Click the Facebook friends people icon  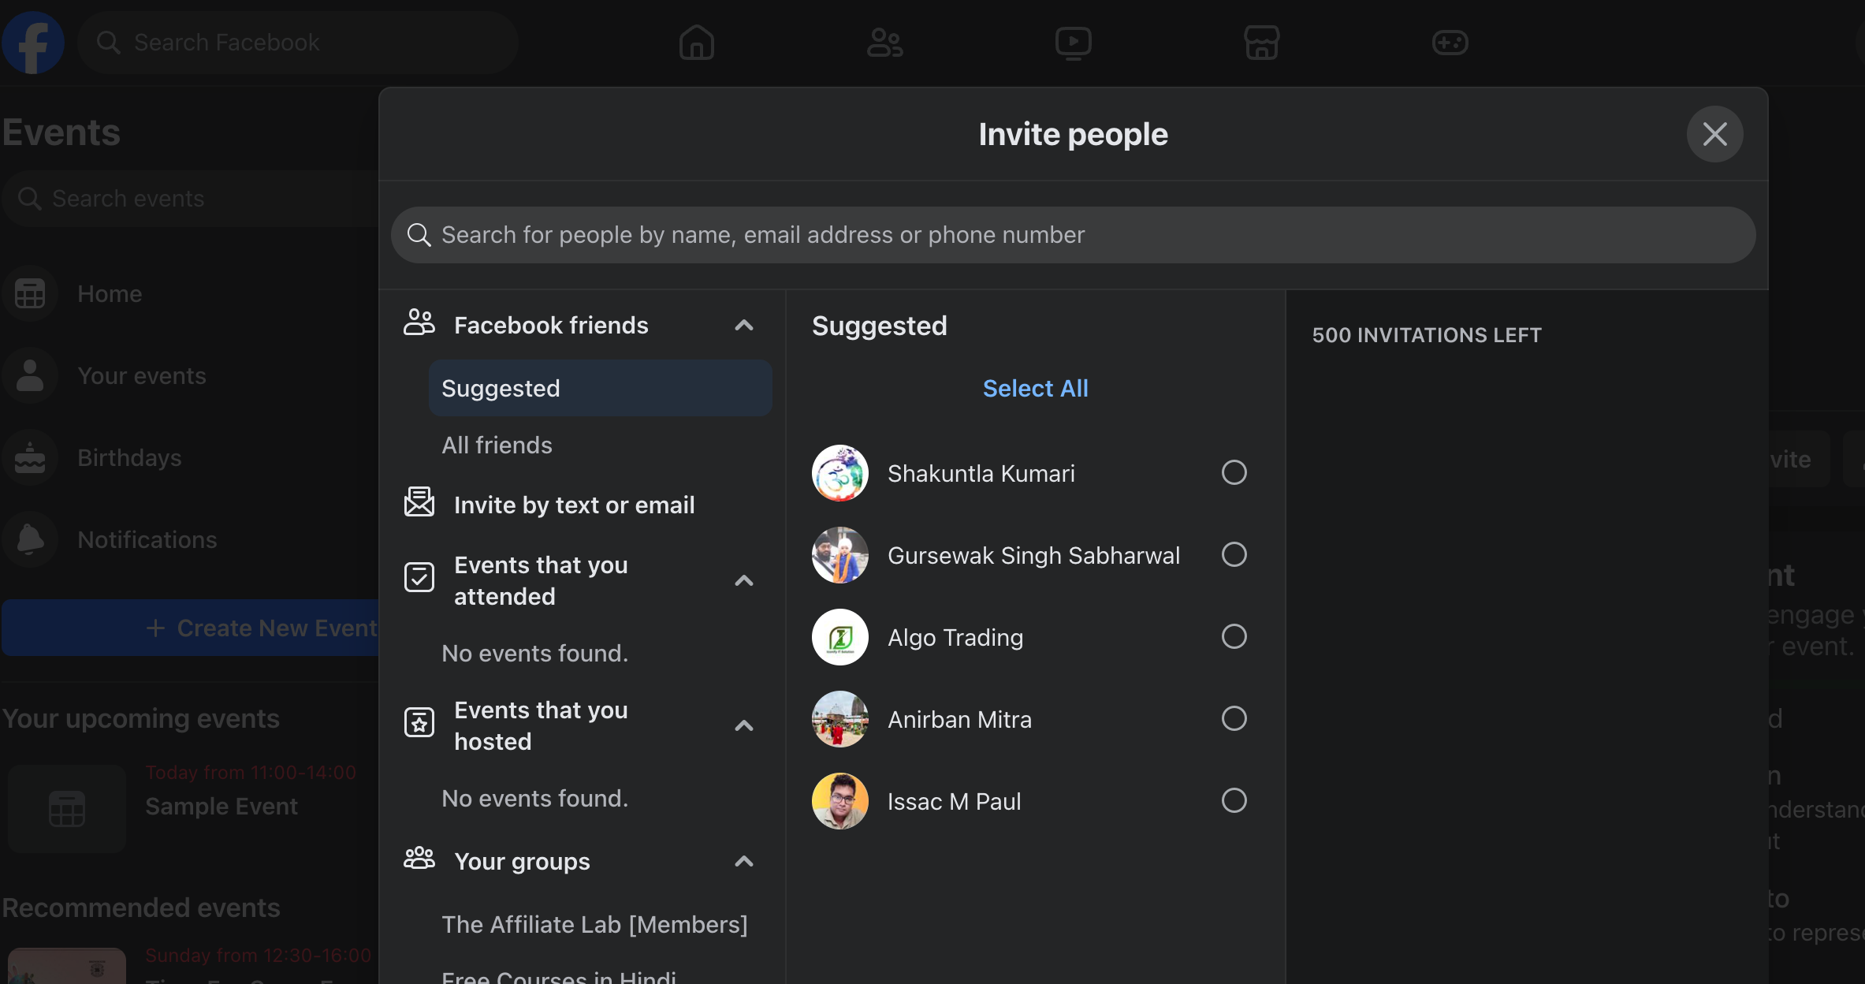click(x=419, y=323)
